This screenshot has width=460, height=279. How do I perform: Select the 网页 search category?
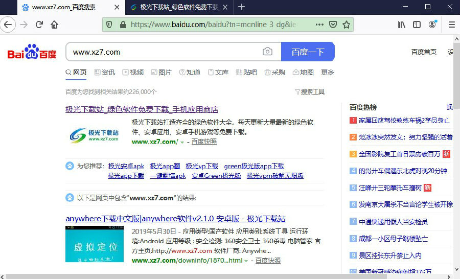tap(76, 73)
